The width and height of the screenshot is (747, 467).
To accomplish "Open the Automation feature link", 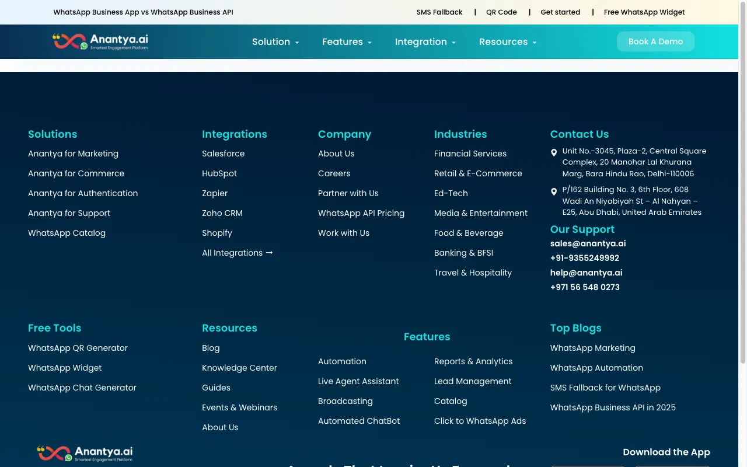I will click(342, 361).
